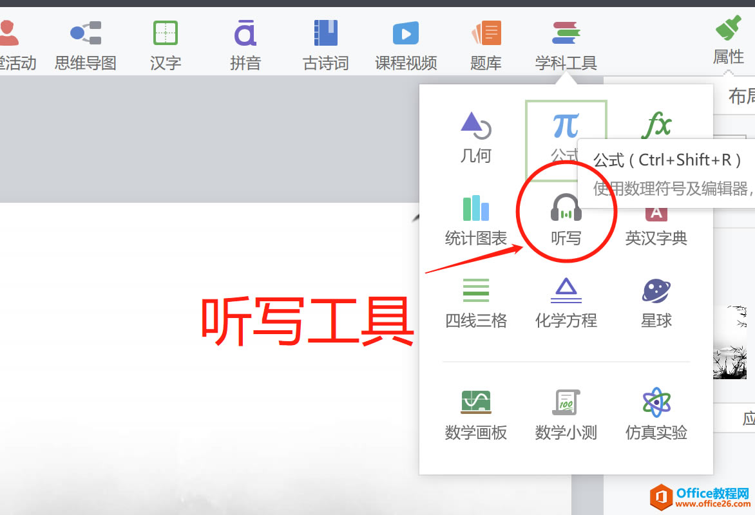Open the 古诗词 poetry library
The width and height of the screenshot is (755, 515).
coord(325,46)
